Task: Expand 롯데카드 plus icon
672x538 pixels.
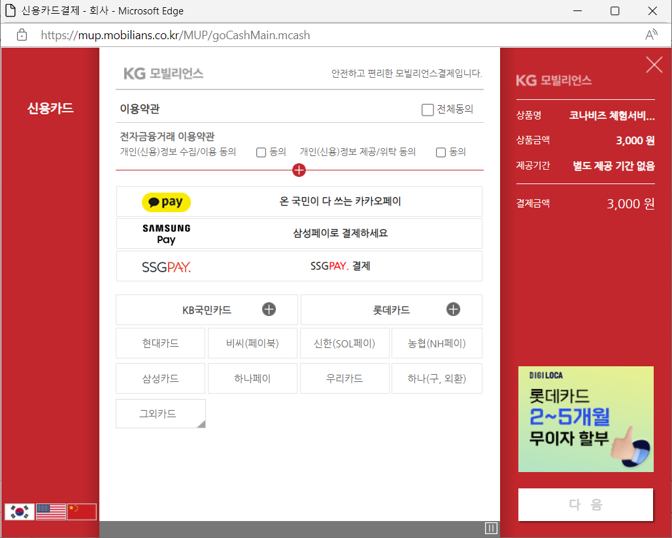Action: tap(453, 309)
